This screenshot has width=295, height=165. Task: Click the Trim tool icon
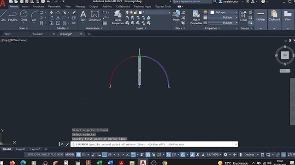(x=65, y=12)
